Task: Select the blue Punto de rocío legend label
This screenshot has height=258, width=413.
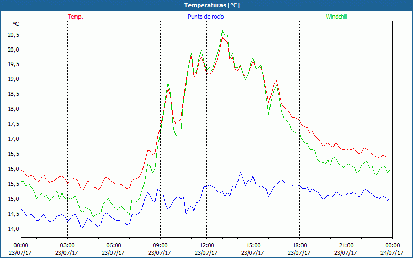Action: (205, 17)
